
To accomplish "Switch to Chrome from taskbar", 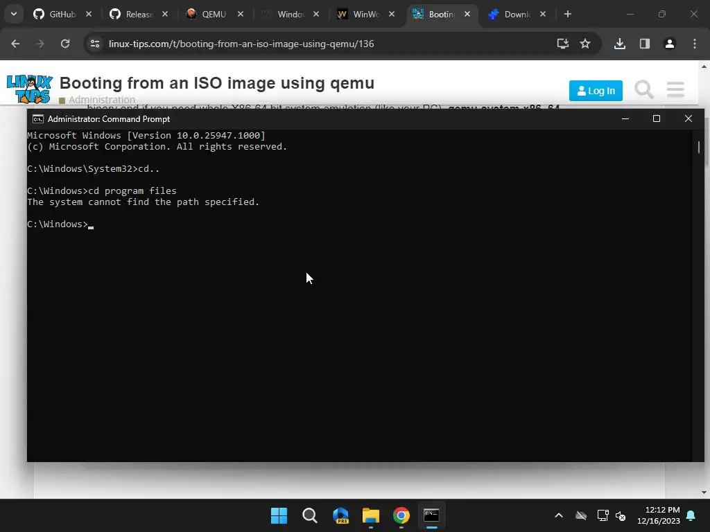I will point(401,515).
